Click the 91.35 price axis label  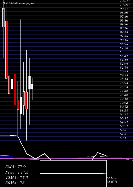pyautogui.click(x=124, y=36)
